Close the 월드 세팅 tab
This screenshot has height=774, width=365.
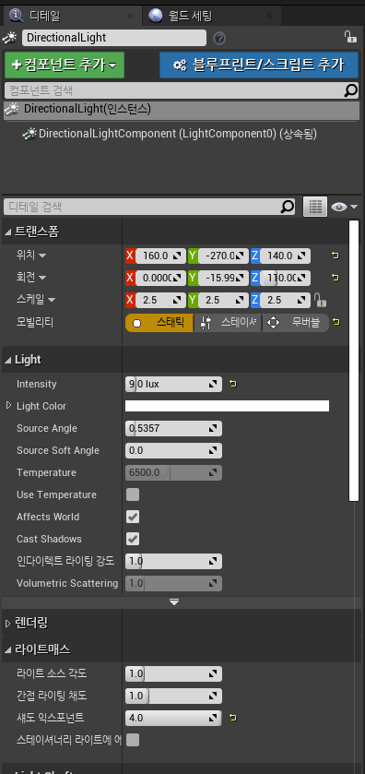tap(269, 16)
